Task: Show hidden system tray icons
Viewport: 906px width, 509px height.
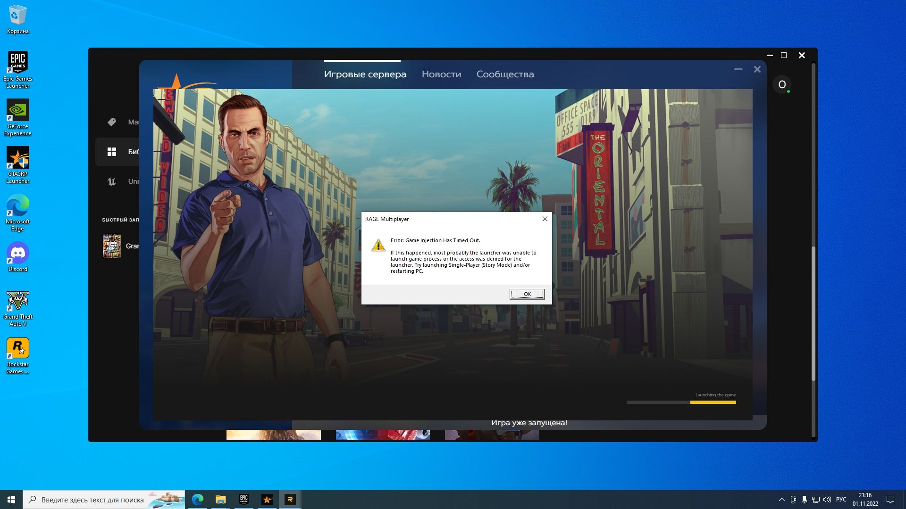Action: point(782,500)
